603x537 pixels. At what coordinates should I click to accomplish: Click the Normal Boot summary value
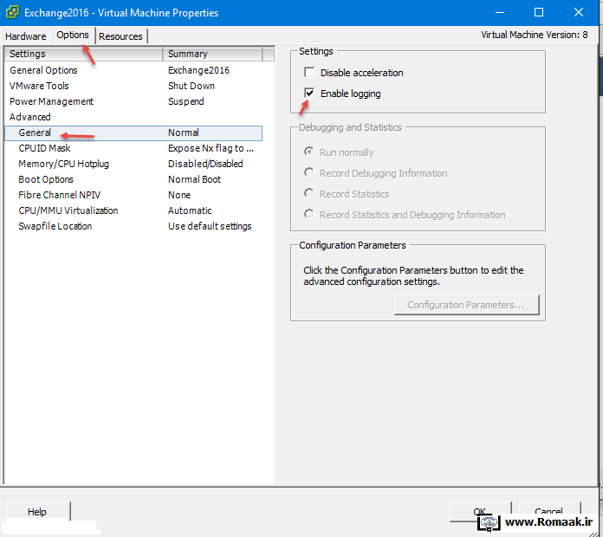point(194,179)
